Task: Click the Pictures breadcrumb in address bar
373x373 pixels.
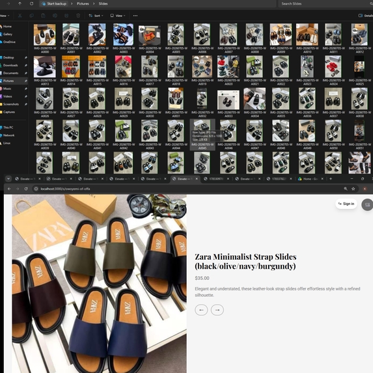Action: [x=83, y=3]
